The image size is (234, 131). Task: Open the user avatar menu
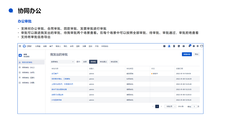pyautogui.click(x=202, y=46)
